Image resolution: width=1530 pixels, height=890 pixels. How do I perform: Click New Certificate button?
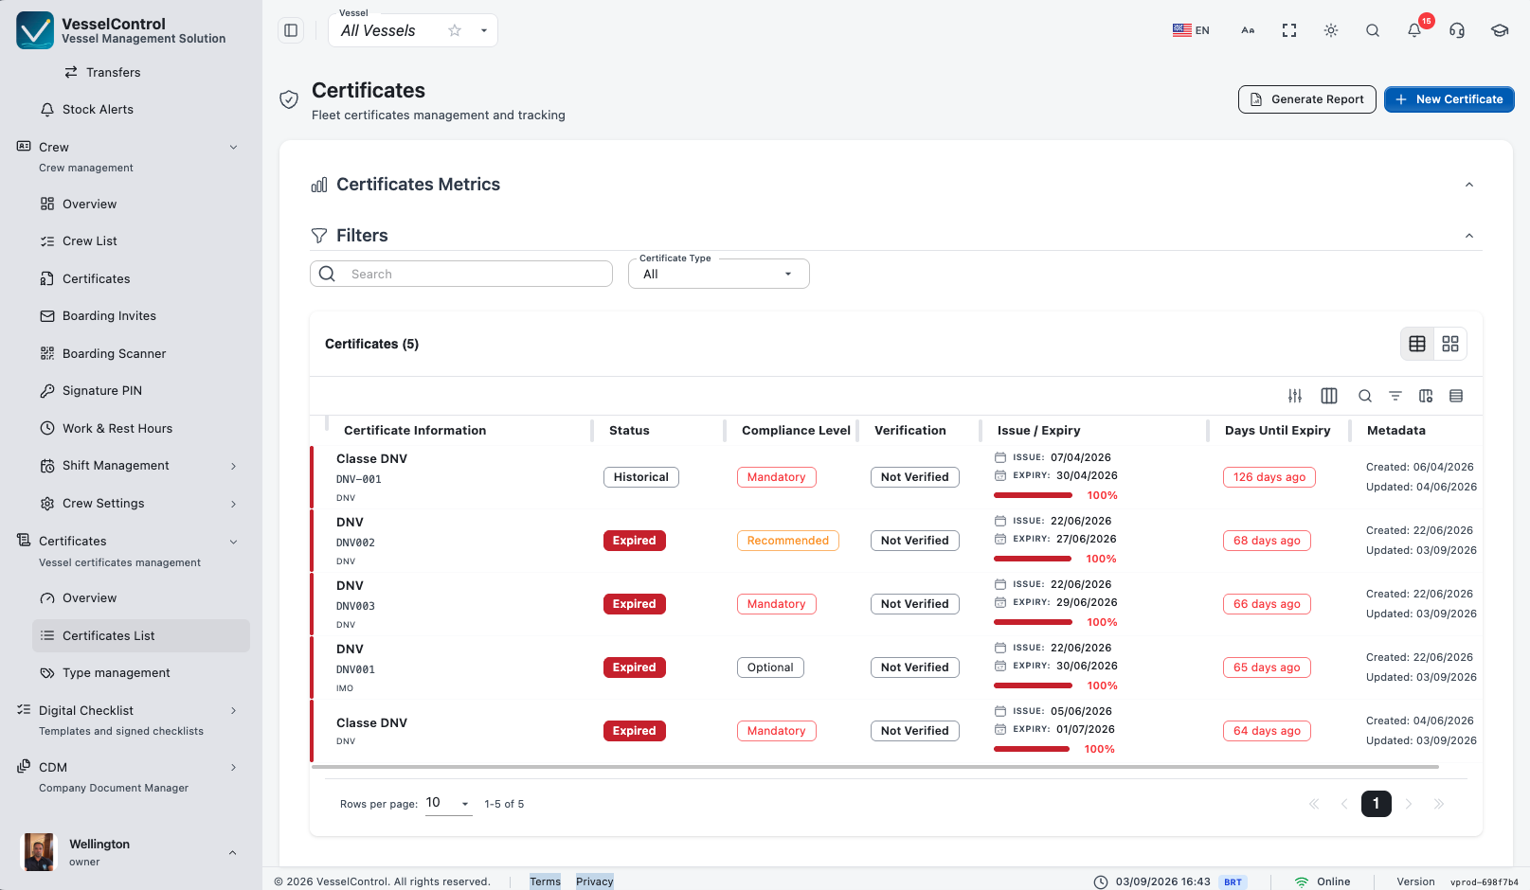click(x=1449, y=99)
